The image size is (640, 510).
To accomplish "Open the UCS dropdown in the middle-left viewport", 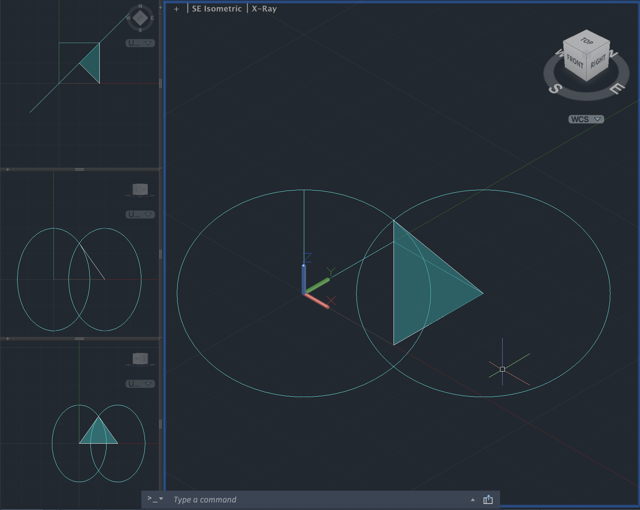I will coord(140,214).
